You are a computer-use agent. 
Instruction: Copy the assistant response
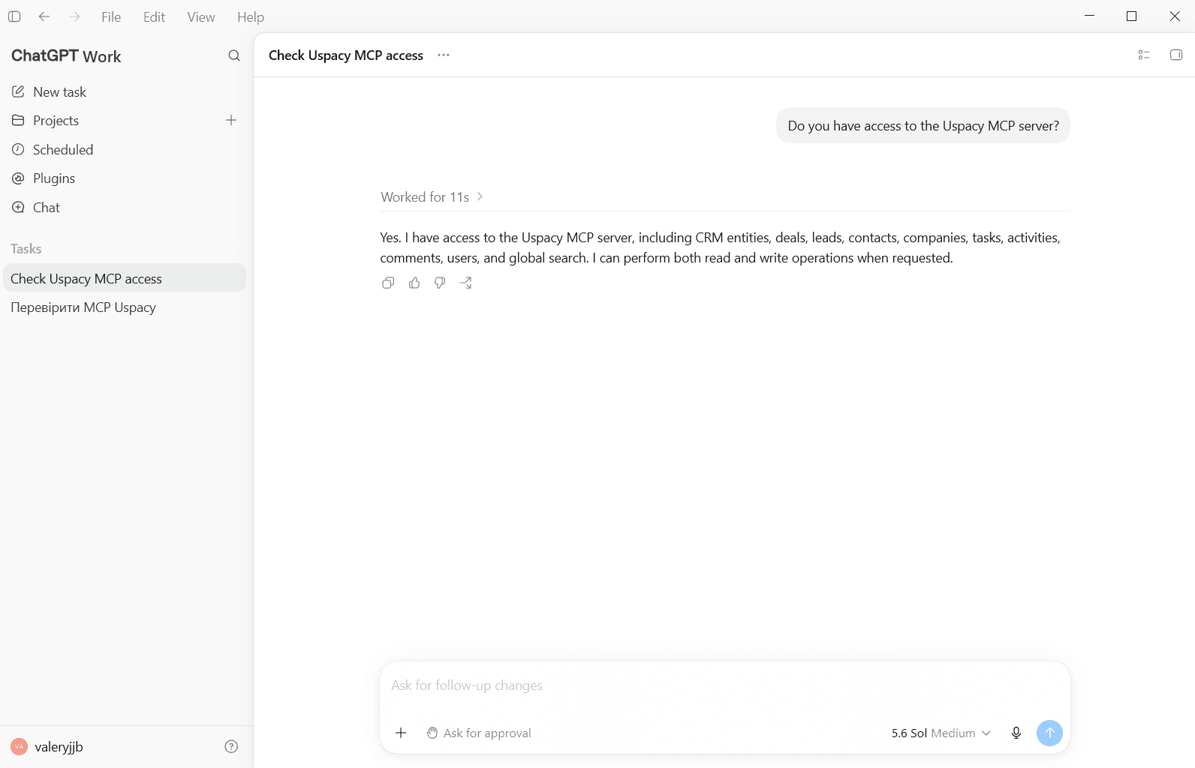(x=388, y=283)
